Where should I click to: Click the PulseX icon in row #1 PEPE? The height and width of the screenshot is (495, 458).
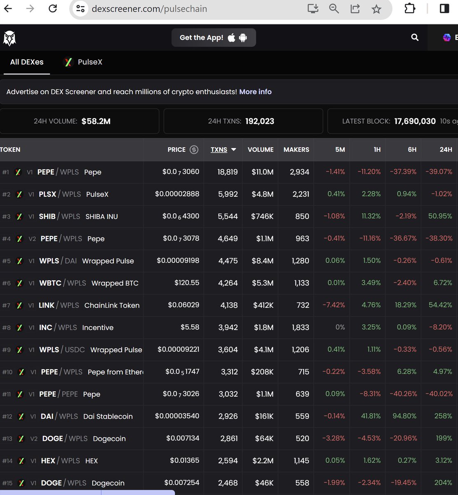click(18, 172)
